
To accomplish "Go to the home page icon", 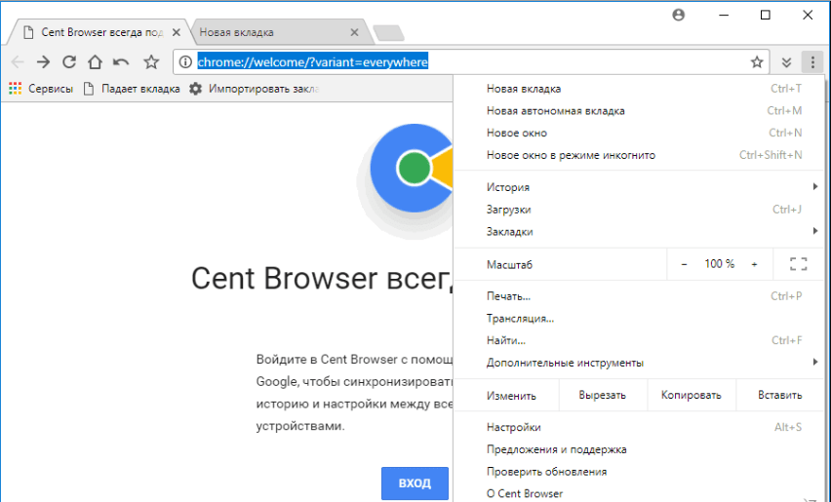I will [95, 62].
